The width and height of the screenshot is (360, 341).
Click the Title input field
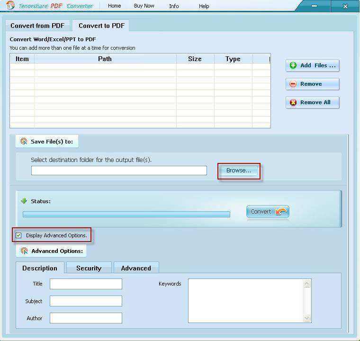coord(86,284)
